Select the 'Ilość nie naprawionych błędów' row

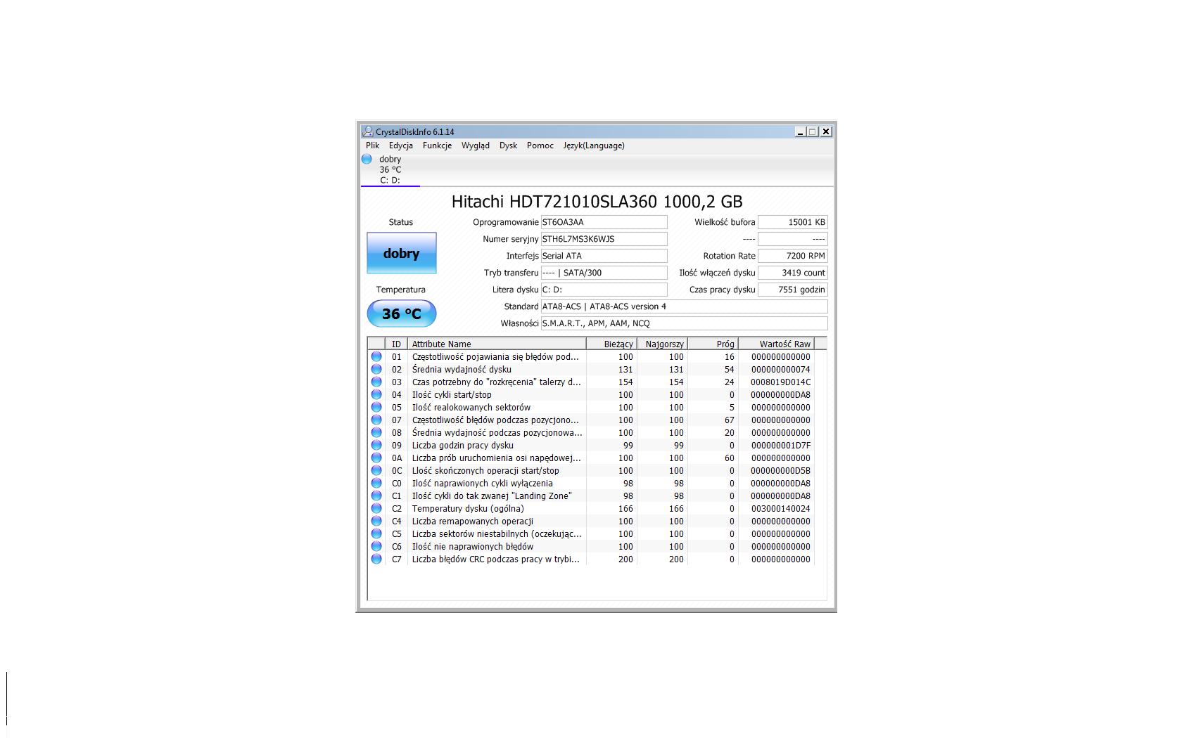tap(591, 547)
